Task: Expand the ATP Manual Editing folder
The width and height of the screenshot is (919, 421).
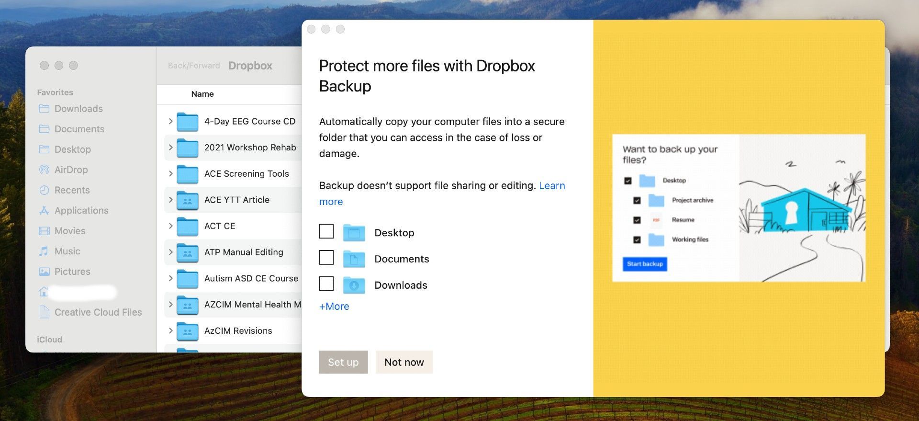Action: pyautogui.click(x=170, y=252)
